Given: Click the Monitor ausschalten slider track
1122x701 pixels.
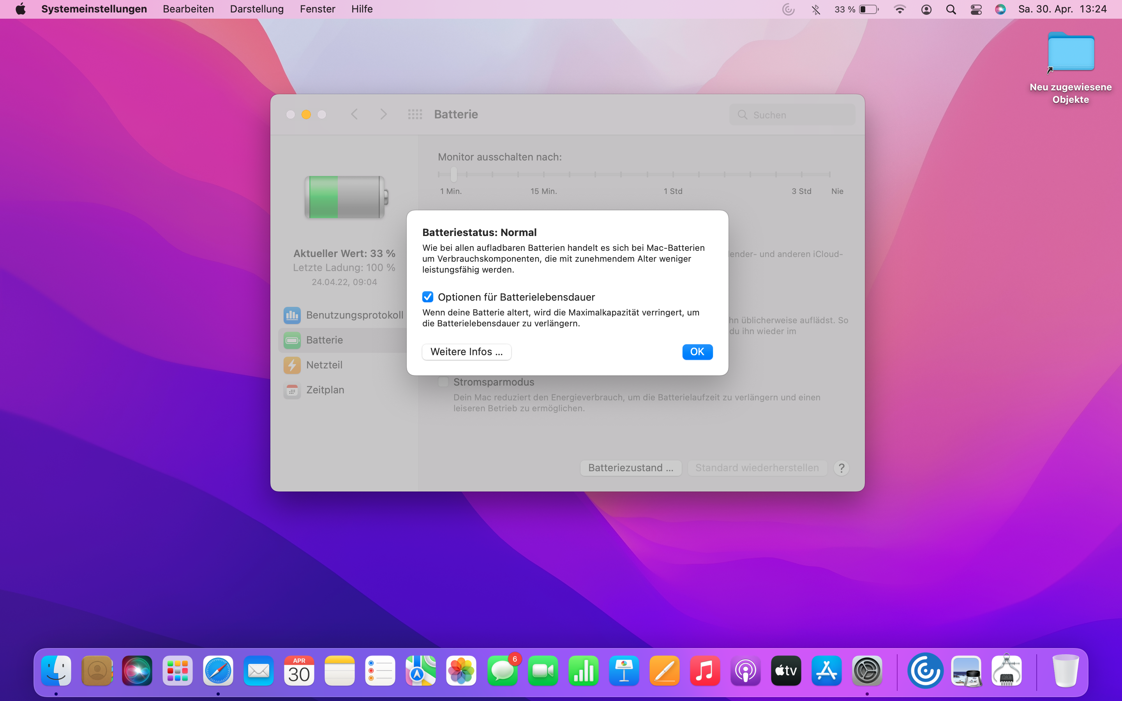Looking at the screenshot, I should pos(634,174).
